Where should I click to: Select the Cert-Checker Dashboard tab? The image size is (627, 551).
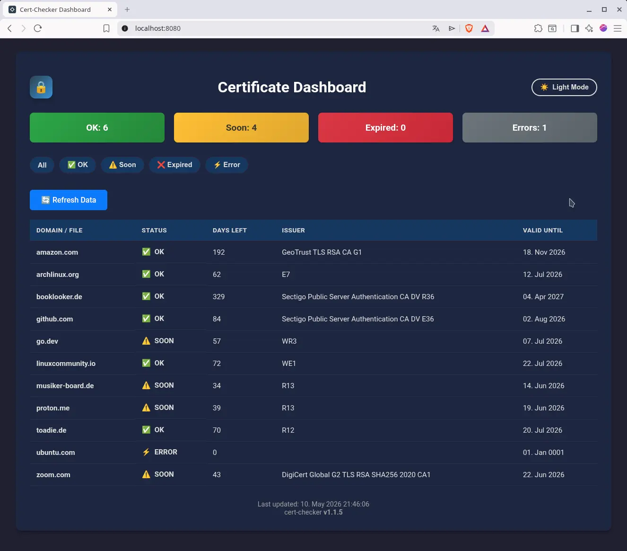coord(61,9)
